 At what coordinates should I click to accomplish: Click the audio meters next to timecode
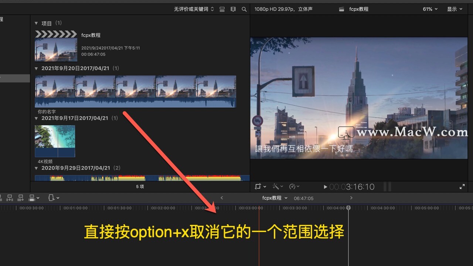[x=387, y=187]
